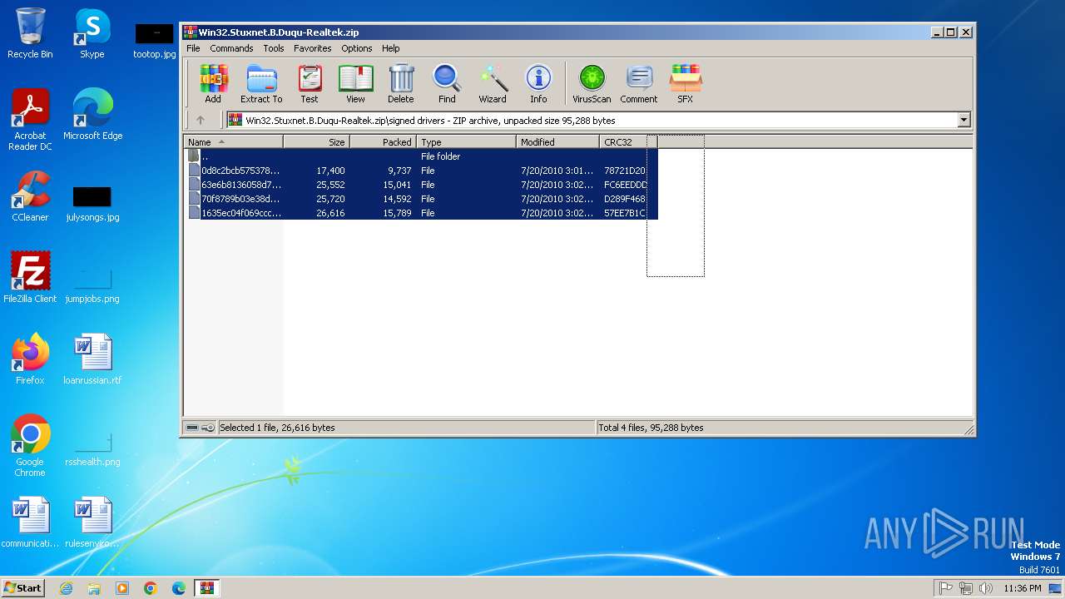Run VirusScan on the archive

click(592, 84)
